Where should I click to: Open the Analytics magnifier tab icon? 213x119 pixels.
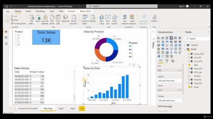(x=173, y=61)
